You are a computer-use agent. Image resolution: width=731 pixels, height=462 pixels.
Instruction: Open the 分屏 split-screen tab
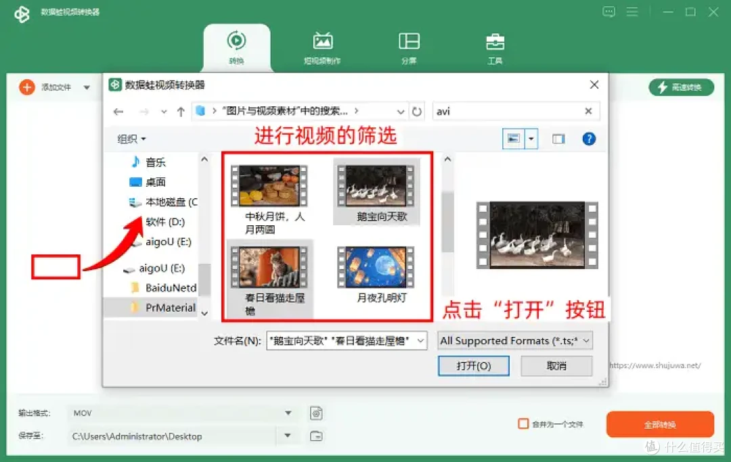409,48
